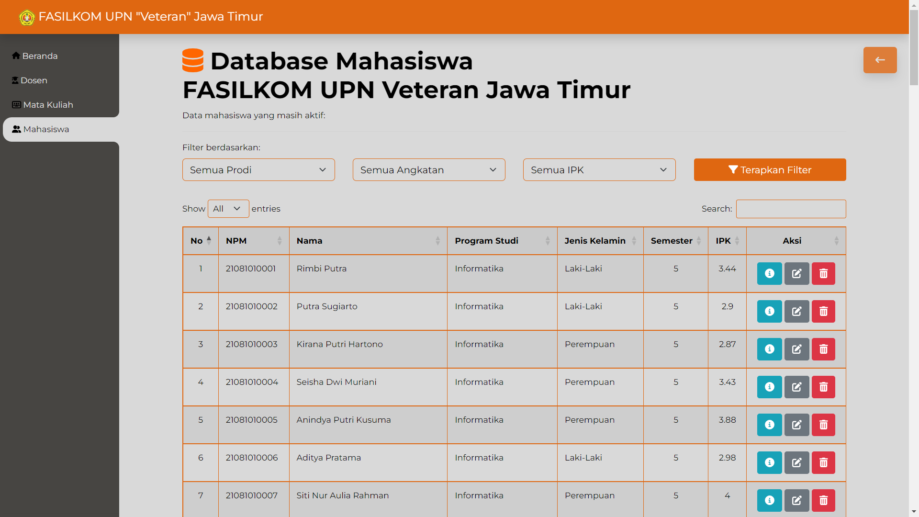Screen dimensions: 919x517
Task: Focus the Search input field
Action: pyautogui.click(x=791, y=209)
